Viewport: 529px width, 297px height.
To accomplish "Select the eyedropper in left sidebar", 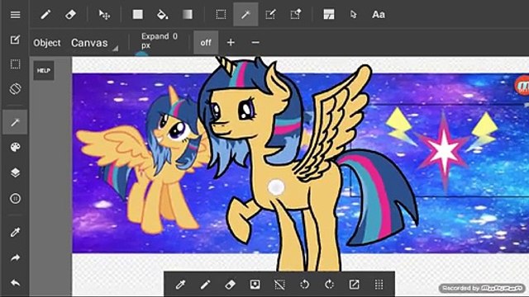I will [x=15, y=232].
